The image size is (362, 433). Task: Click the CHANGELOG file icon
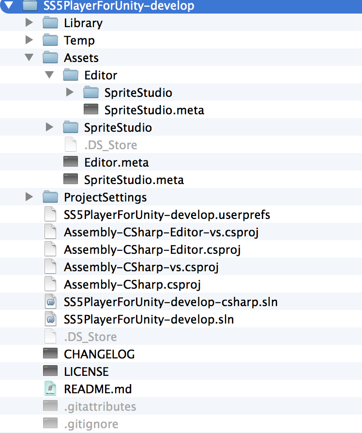50,354
